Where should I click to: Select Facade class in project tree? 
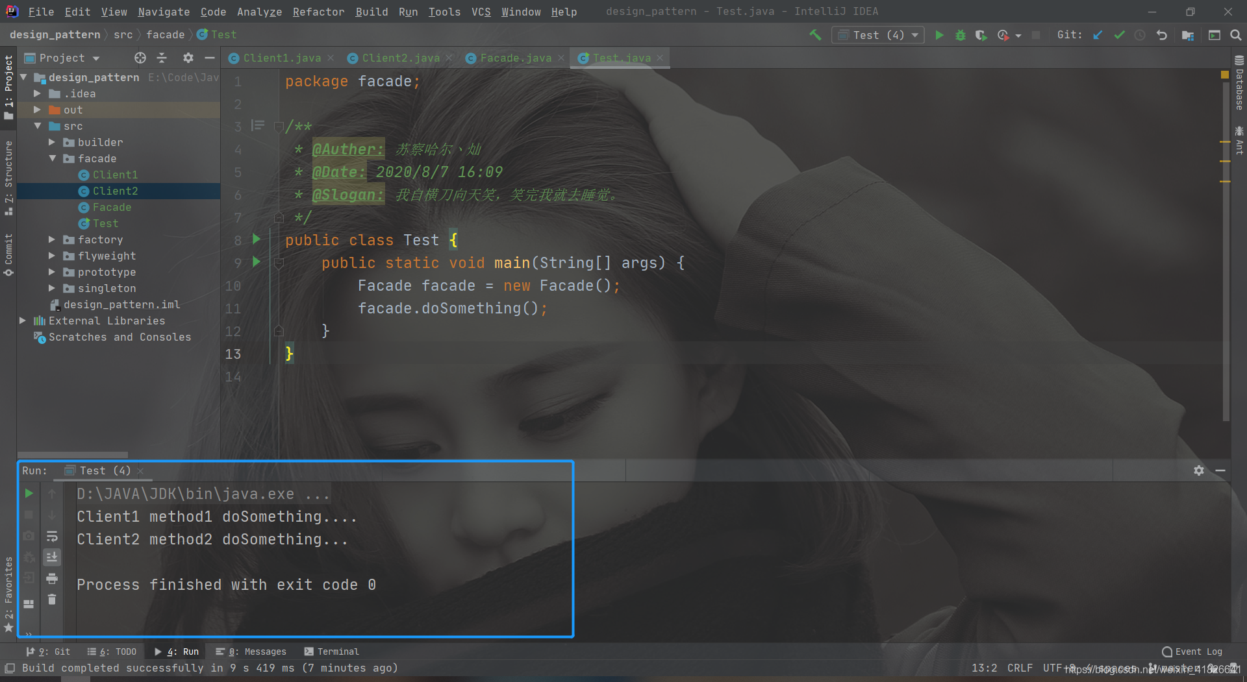(x=112, y=207)
